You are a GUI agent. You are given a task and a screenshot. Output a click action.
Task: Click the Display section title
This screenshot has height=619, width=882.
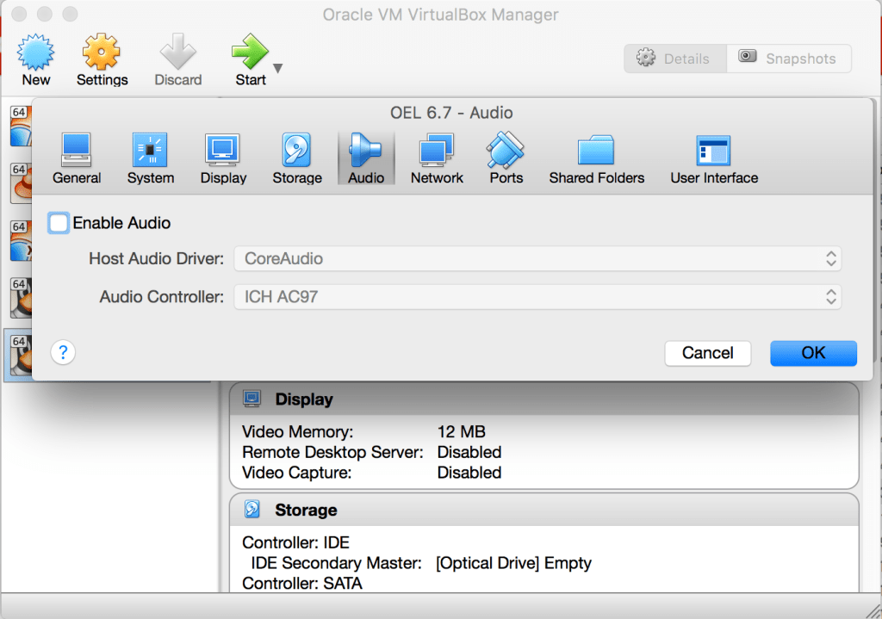coord(304,399)
